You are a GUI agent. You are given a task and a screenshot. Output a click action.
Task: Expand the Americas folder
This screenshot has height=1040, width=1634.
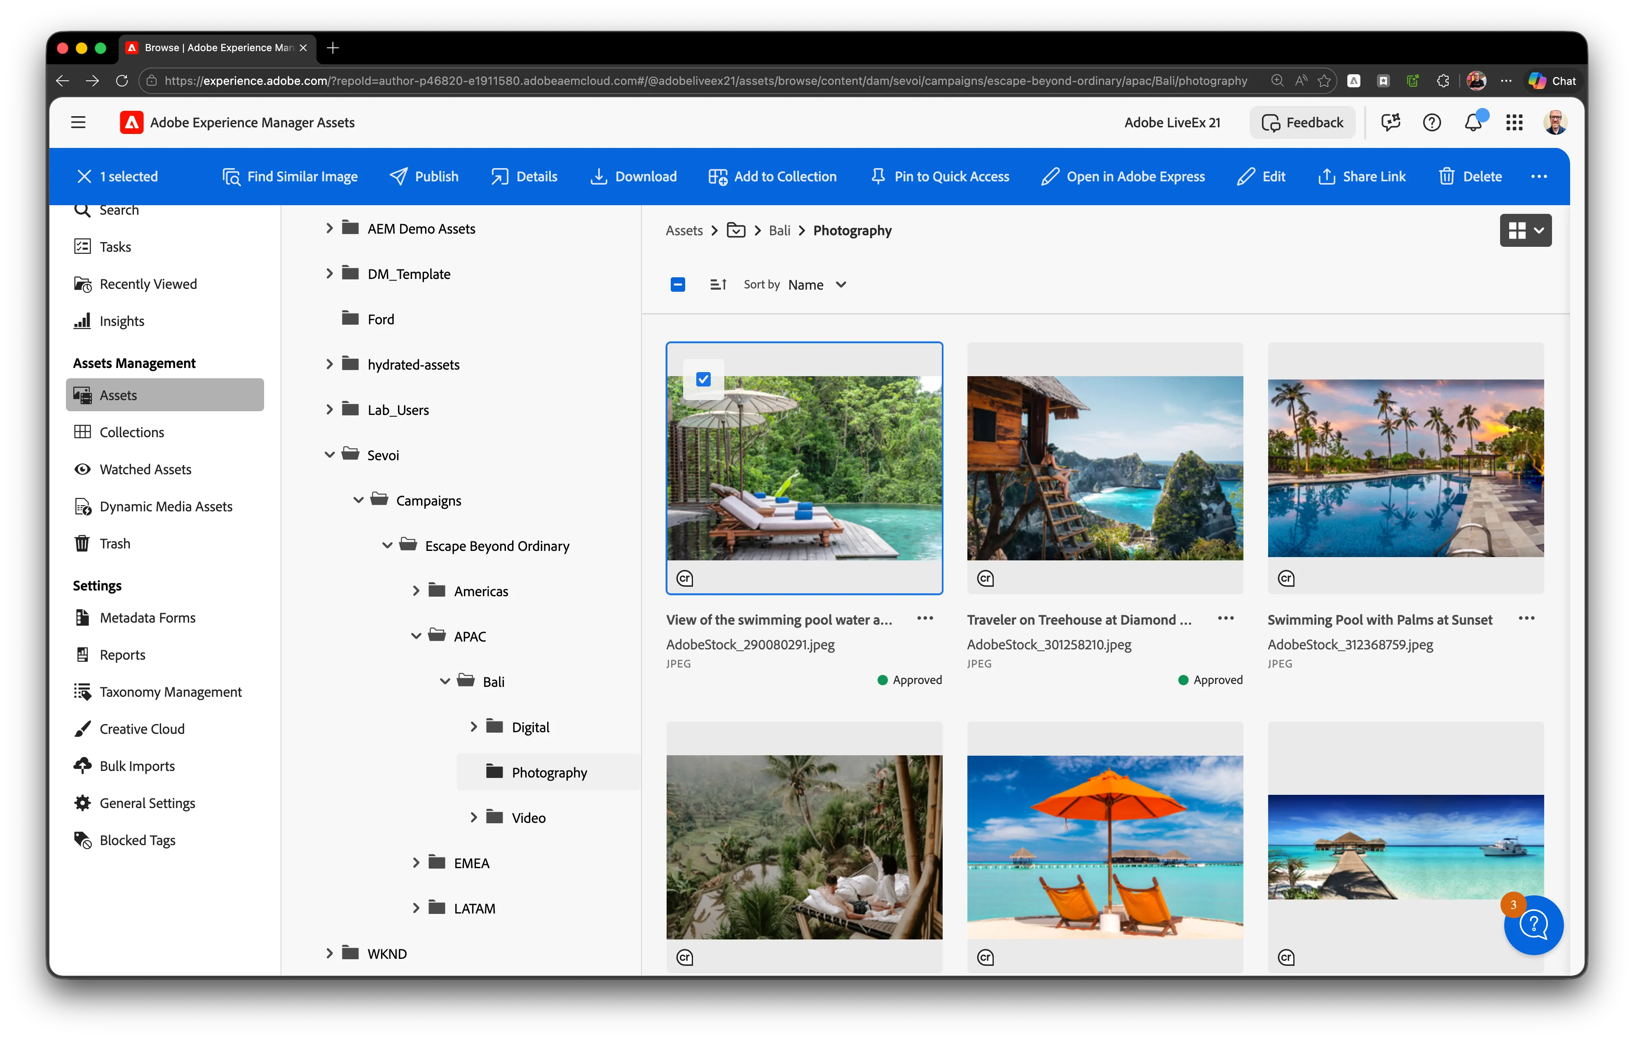coord(416,591)
